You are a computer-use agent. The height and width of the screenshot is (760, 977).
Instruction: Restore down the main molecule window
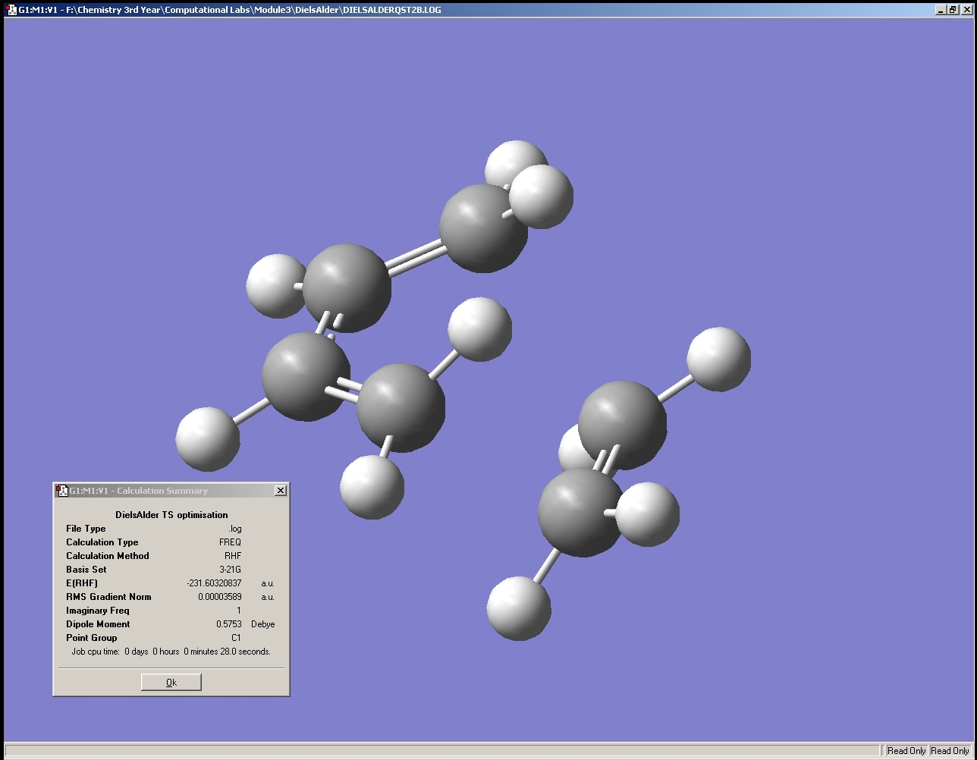pyautogui.click(x=953, y=10)
